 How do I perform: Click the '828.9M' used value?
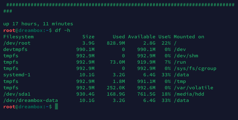click(x=116, y=43)
